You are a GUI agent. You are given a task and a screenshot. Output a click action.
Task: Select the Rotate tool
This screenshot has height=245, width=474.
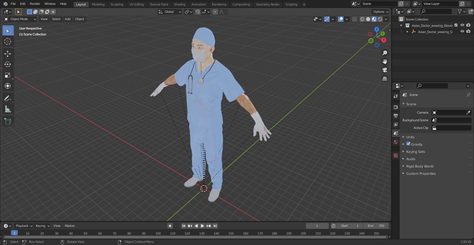pos(8,64)
